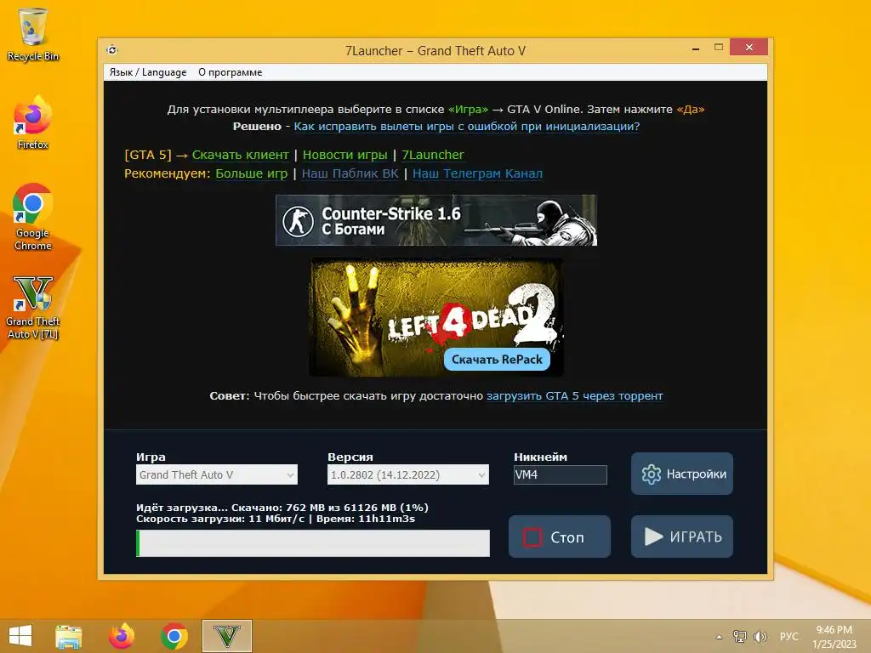Open the Наш Паблик ВК link
Screen dimensions: 871x653
[350, 173]
